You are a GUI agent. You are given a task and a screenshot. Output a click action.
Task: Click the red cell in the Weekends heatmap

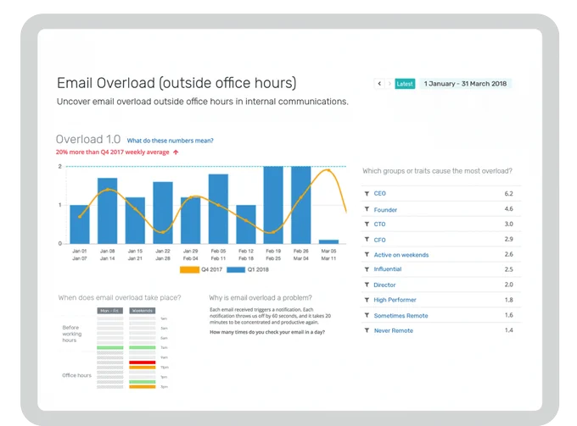coord(142,362)
